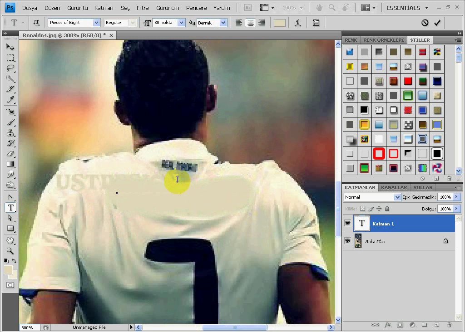Select the Horizontal Type tool in toolbox
The width and height of the screenshot is (465, 332).
tap(11, 208)
